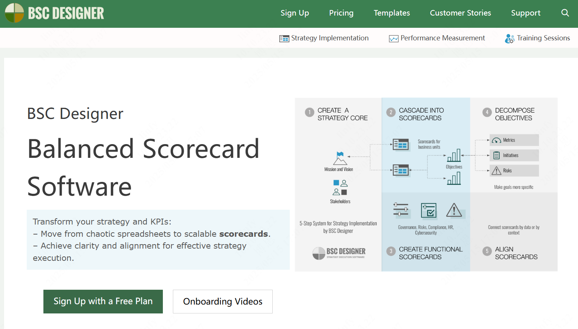Click 'Make goals more specific' caption
The width and height of the screenshot is (578, 329).
coord(513,187)
